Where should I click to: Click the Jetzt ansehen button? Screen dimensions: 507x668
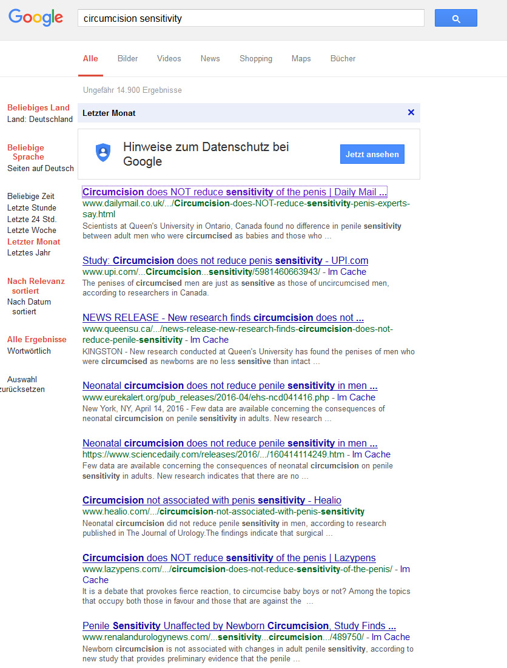click(372, 154)
